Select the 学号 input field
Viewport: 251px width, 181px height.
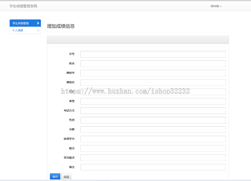pyautogui.click(x=153, y=54)
